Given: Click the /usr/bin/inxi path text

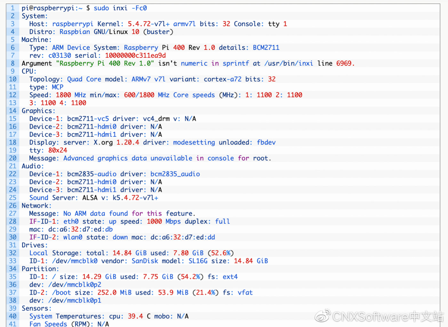Looking at the screenshot, I should click(x=288, y=63).
